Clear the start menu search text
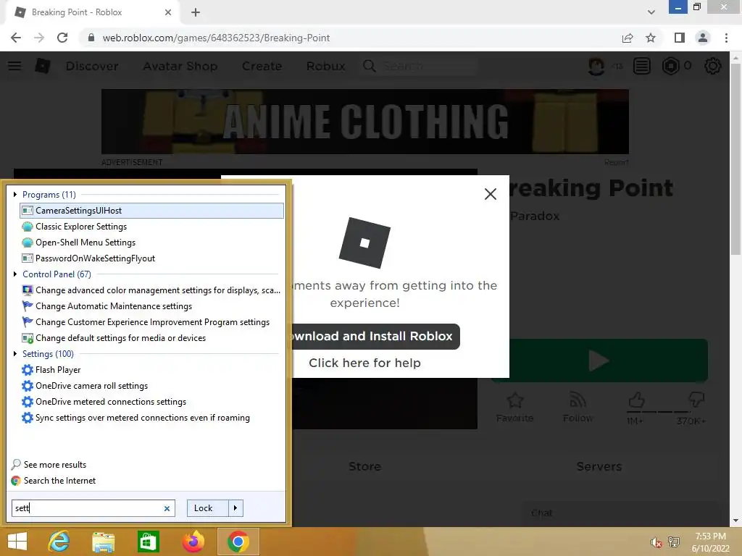Viewport: 742px width, 556px height. [167, 508]
